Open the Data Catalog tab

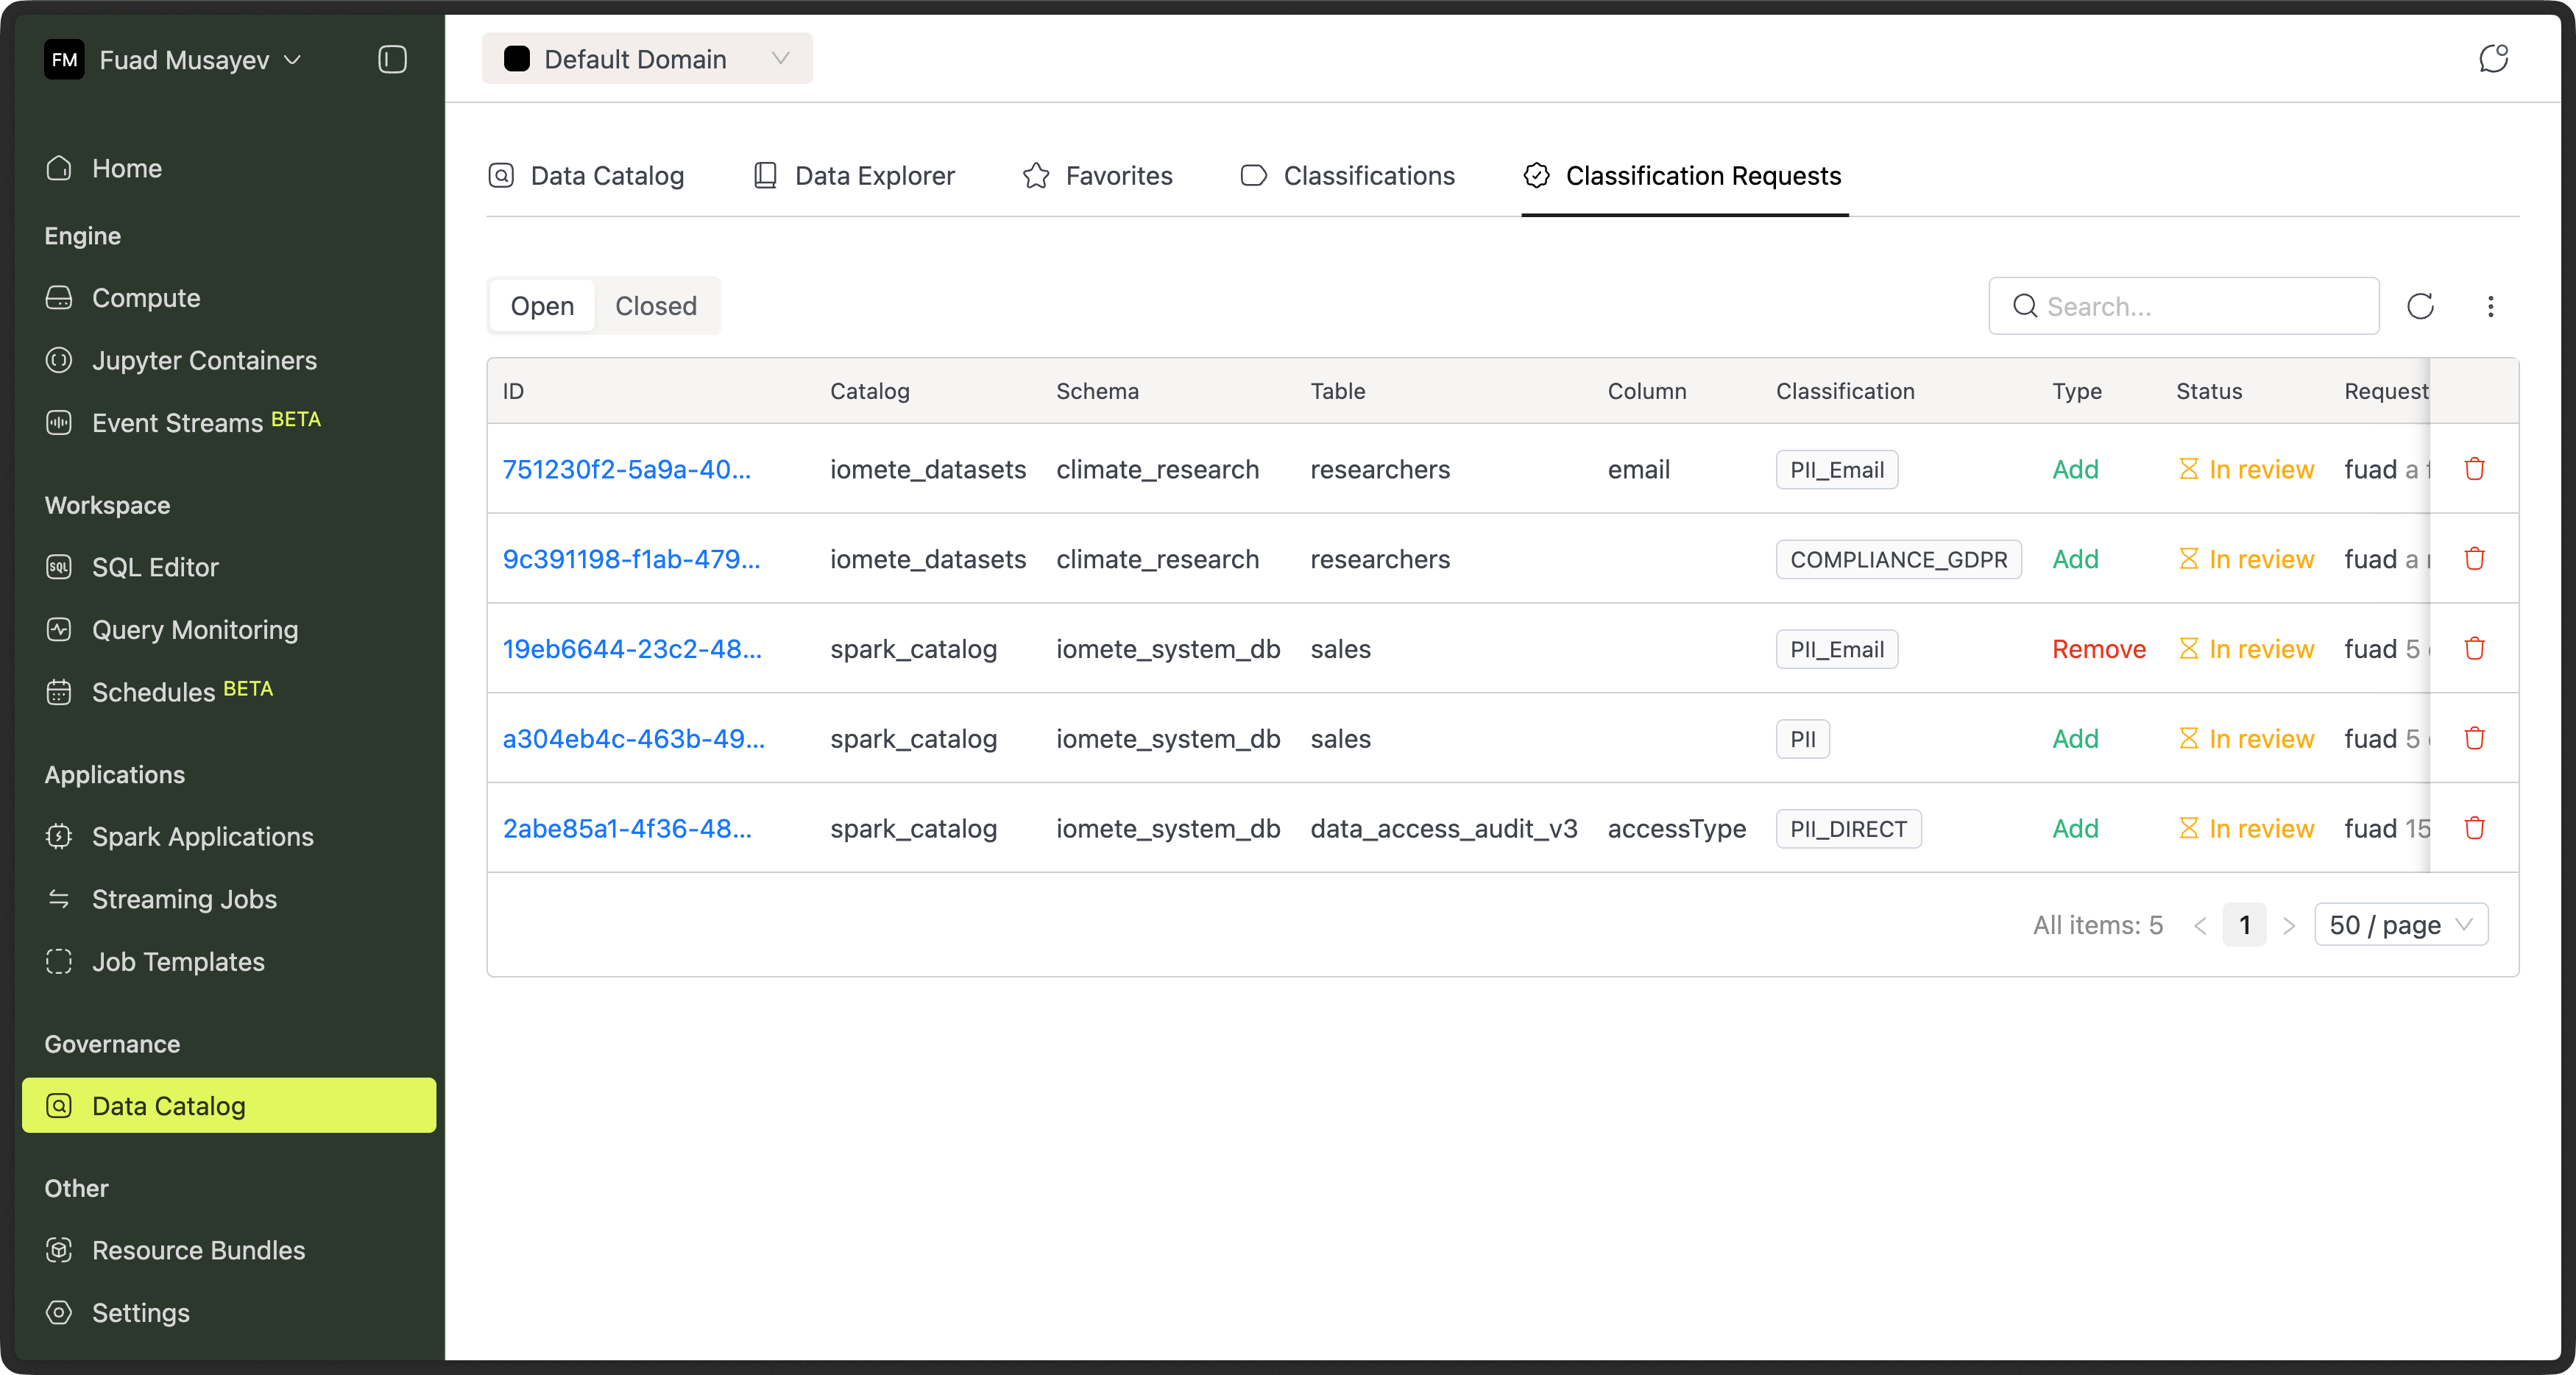(x=586, y=176)
